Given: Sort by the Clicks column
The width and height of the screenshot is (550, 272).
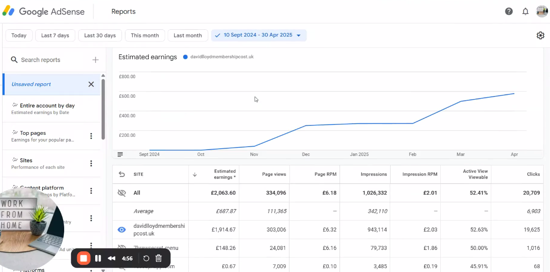Looking at the screenshot, I should (533, 174).
